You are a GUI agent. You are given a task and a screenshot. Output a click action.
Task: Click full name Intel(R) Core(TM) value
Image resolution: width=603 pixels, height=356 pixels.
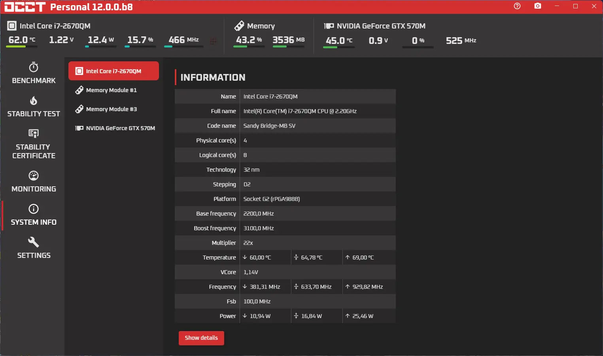tap(300, 111)
